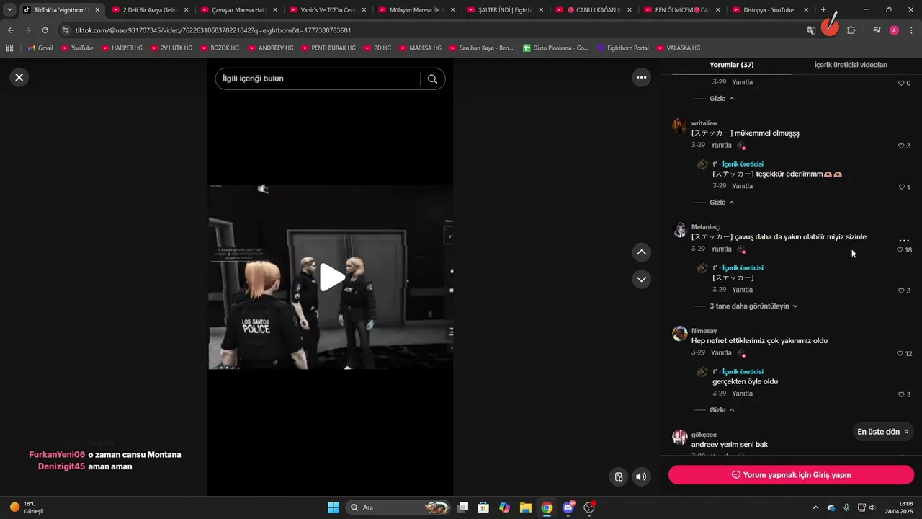922x519 pixels.
Task: Open writalien's profile avatar
Action: coord(679,126)
